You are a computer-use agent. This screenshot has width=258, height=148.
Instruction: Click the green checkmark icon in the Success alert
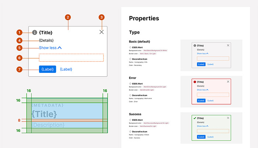coord(195,118)
